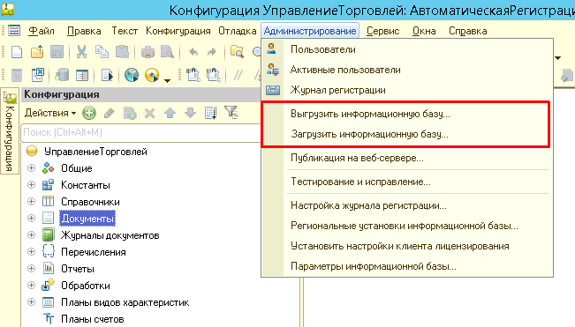Click the Redo arrow icon
Viewport: 575px width, 327px height.
(212, 52)
